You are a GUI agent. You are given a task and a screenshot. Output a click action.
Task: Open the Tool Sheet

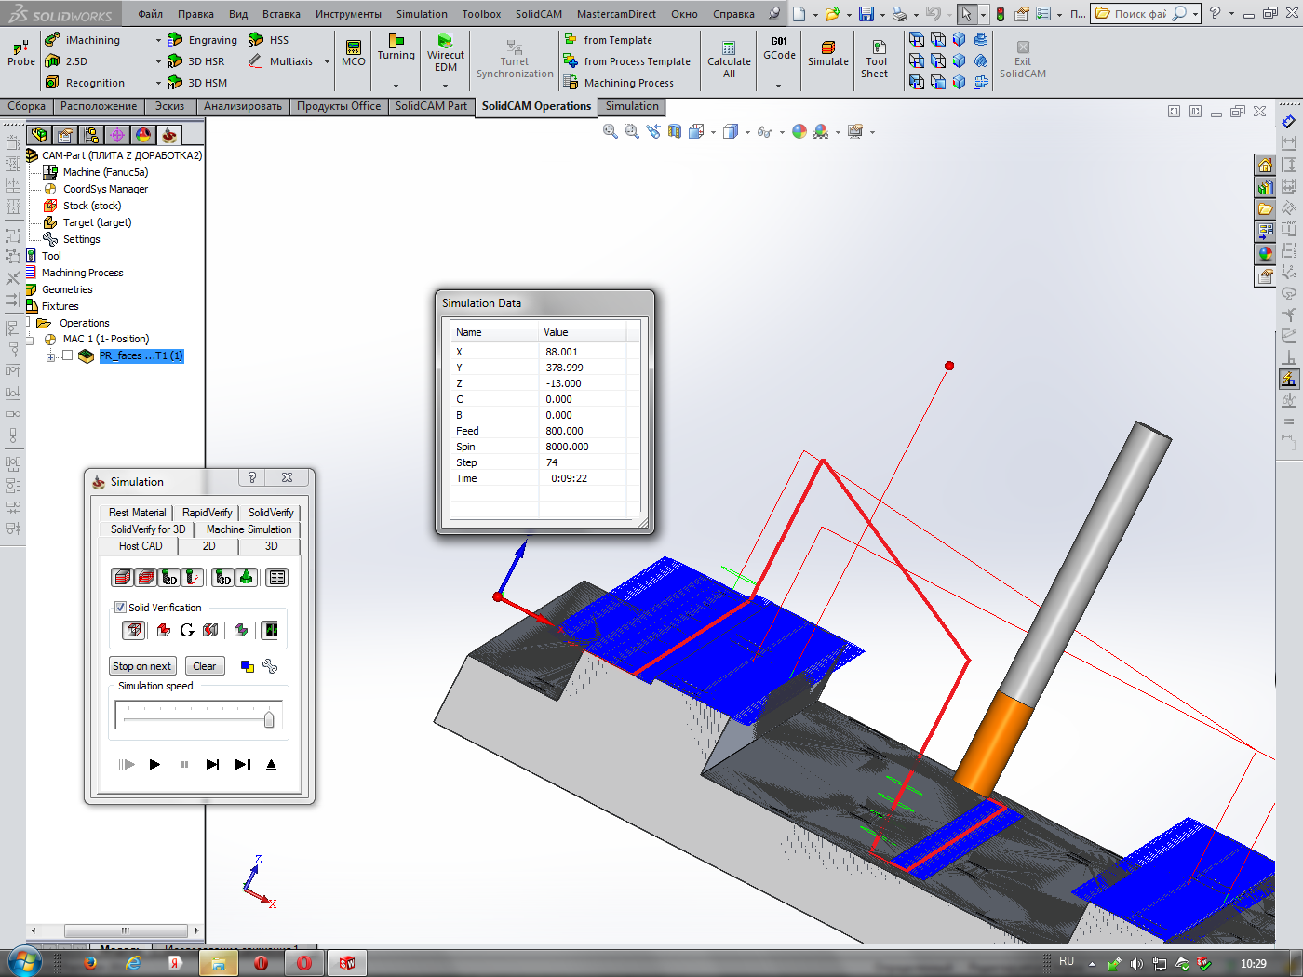875,59
